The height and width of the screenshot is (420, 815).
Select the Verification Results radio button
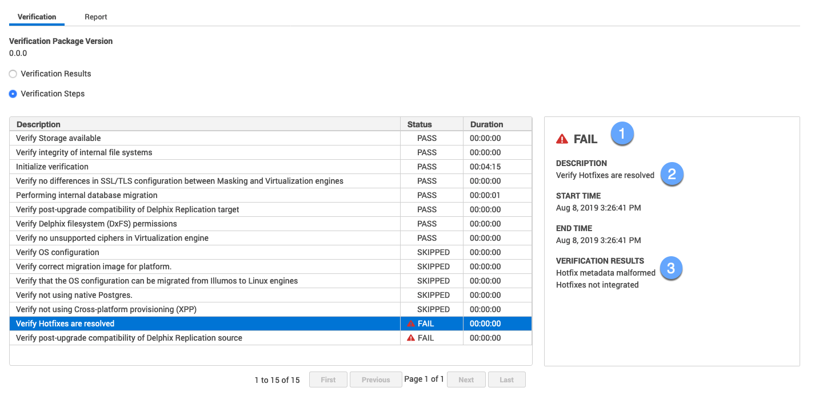(x=13, y=74)
